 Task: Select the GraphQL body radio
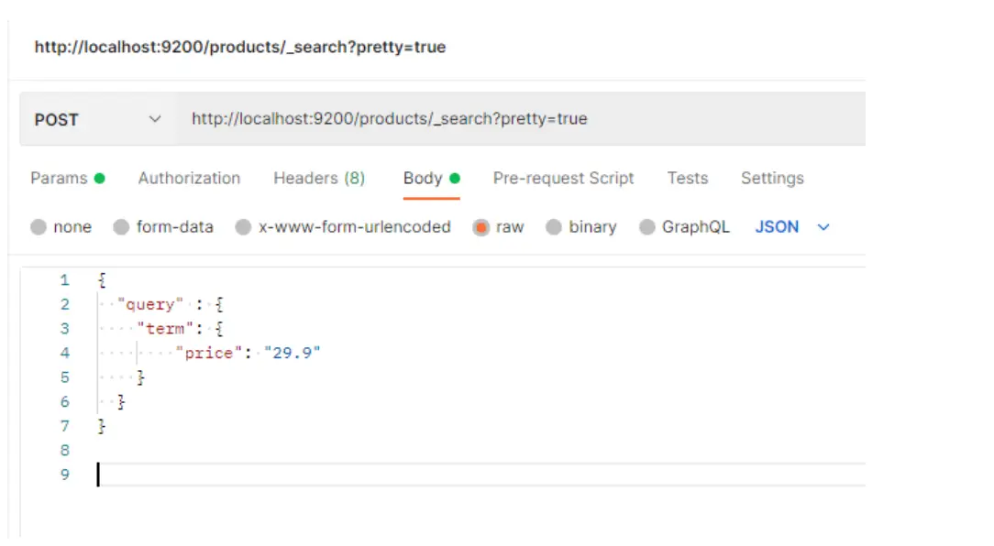click(647, 228)
